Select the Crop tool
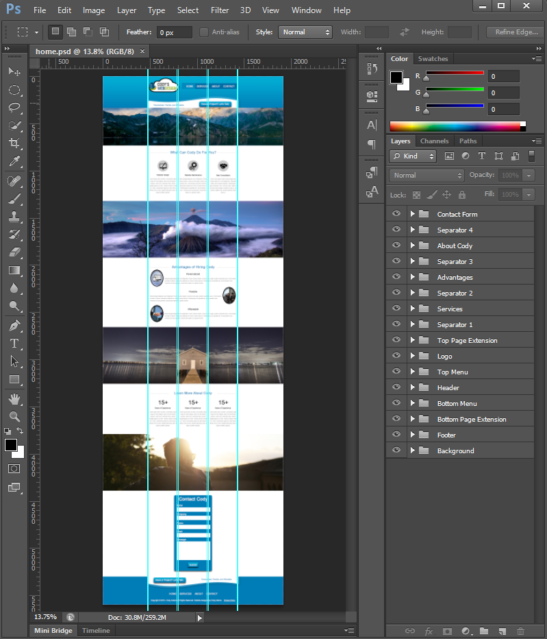Viewport: 547px width, 639px height. click(14, 143)
